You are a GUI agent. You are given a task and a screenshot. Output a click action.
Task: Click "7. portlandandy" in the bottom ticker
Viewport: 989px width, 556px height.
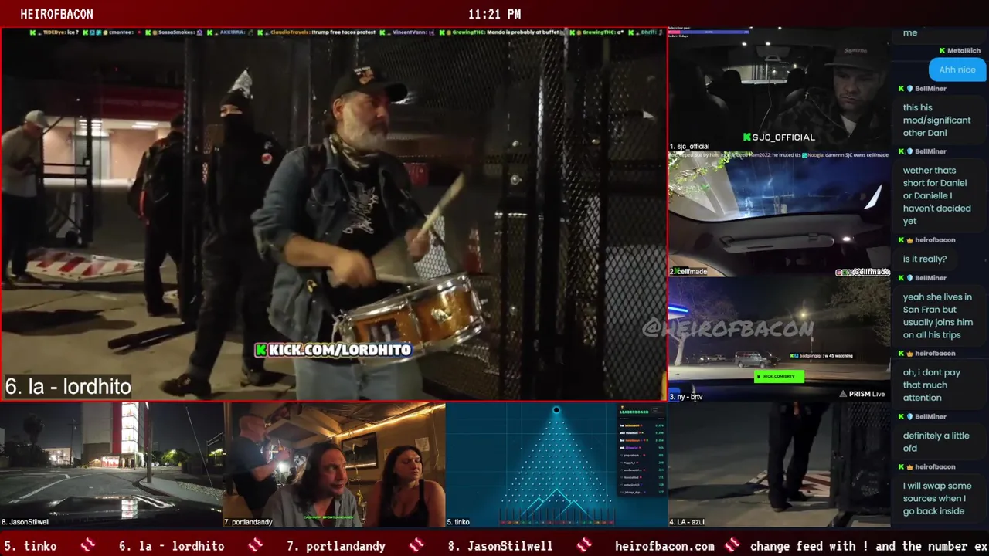point(336,546)
